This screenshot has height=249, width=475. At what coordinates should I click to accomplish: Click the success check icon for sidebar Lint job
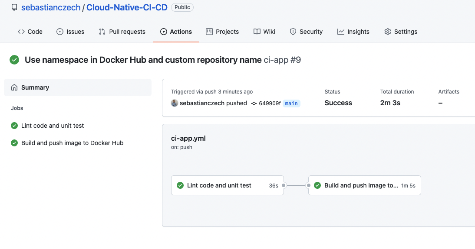click(14, 126)
